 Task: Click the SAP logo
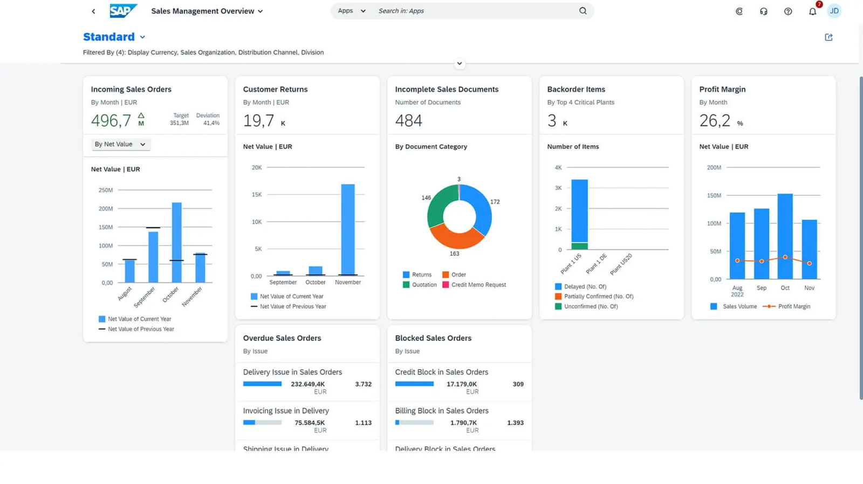click(x=123, y=11)
